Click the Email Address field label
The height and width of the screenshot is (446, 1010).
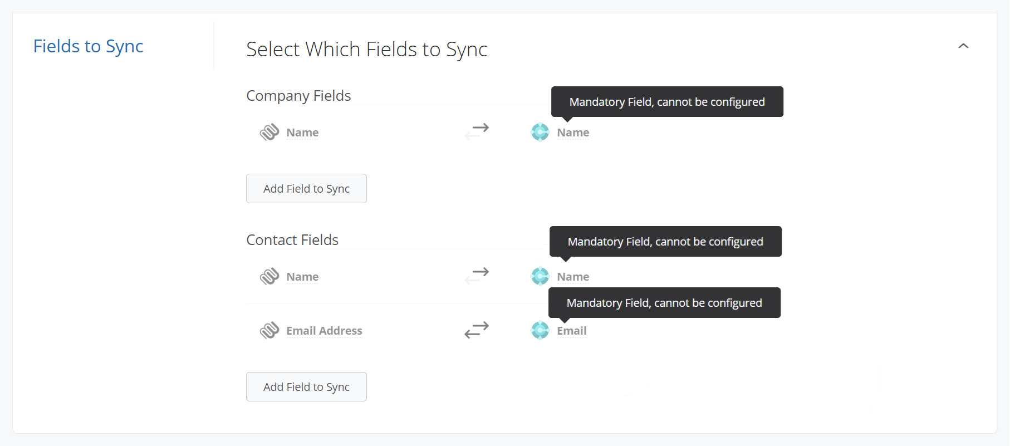pos(324,331)
